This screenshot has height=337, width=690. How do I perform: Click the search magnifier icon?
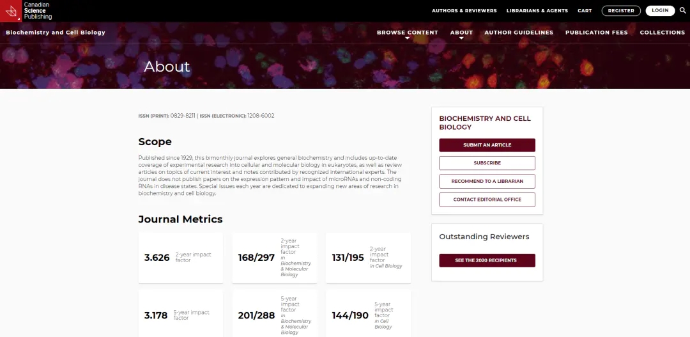(682, 10)
